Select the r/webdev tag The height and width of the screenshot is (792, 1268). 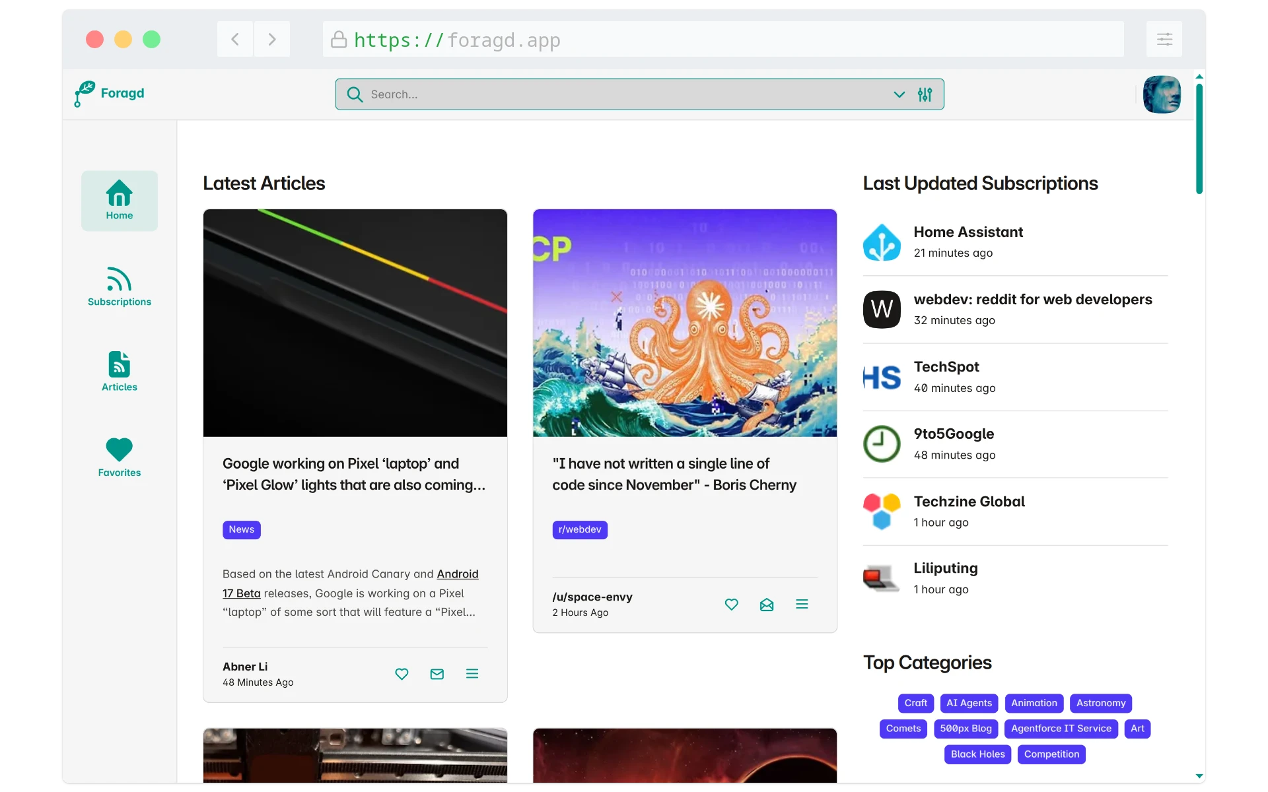pyautogui.click(x=580, y=530)
